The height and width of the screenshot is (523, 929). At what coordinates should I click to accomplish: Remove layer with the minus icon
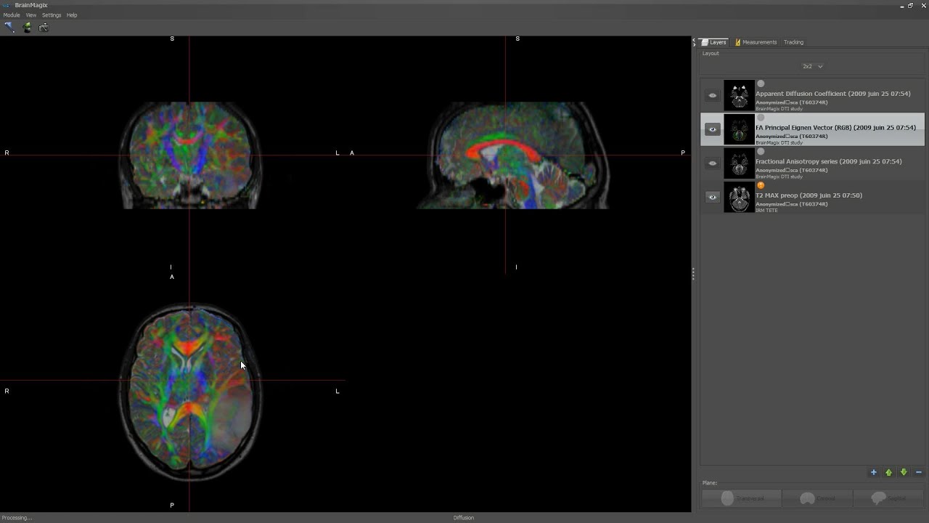pos(919,472)
